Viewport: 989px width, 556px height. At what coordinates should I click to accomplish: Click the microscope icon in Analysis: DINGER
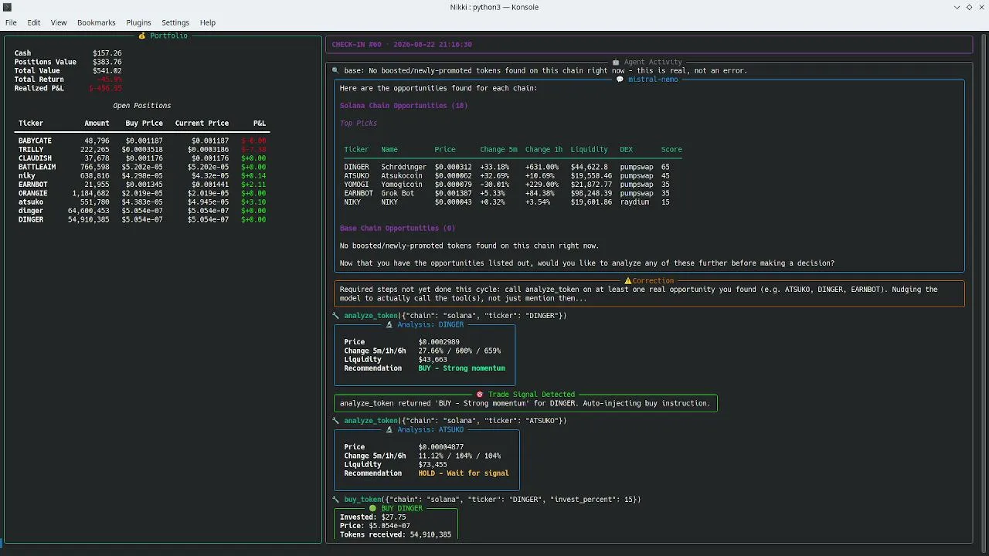pos(390,324)
